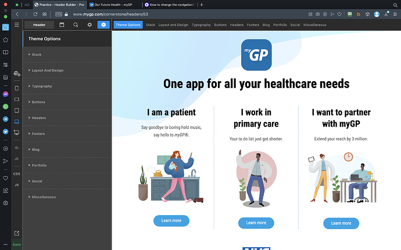Open the settings gear in Cornerstone toolbar

pos(89,25)
